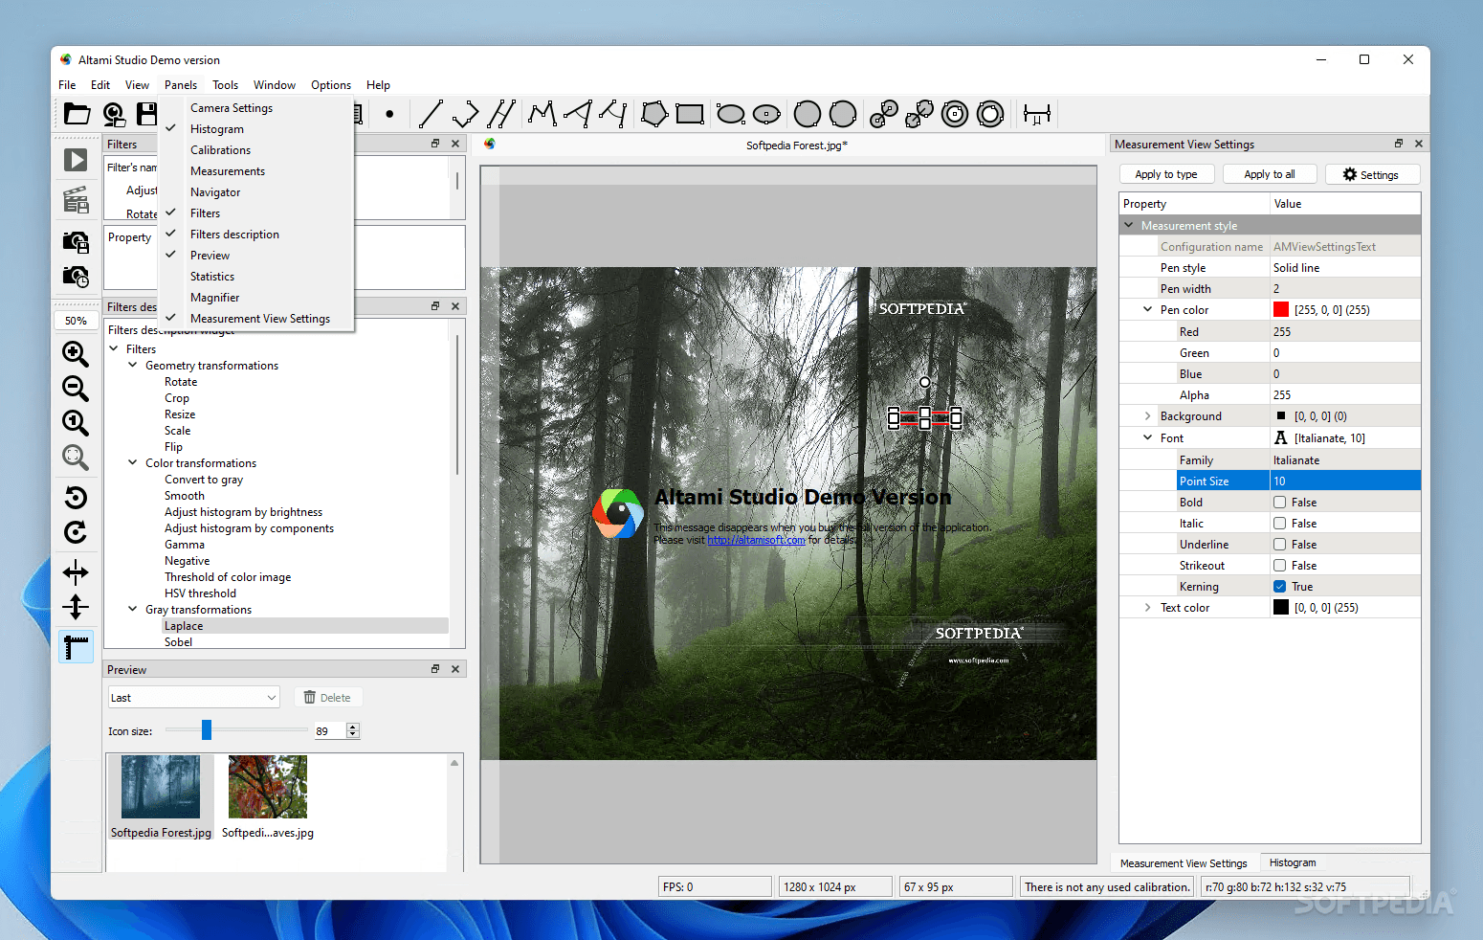Click the black Text color swatch
The image size is (1483, 940).
click(x=1281, y=608)
